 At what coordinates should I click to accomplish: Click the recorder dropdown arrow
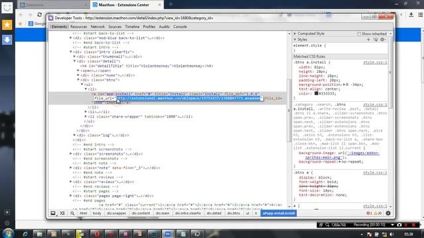pos(392,225)
